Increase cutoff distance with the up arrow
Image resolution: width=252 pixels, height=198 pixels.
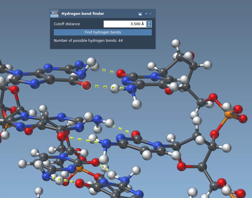(149, 22)
